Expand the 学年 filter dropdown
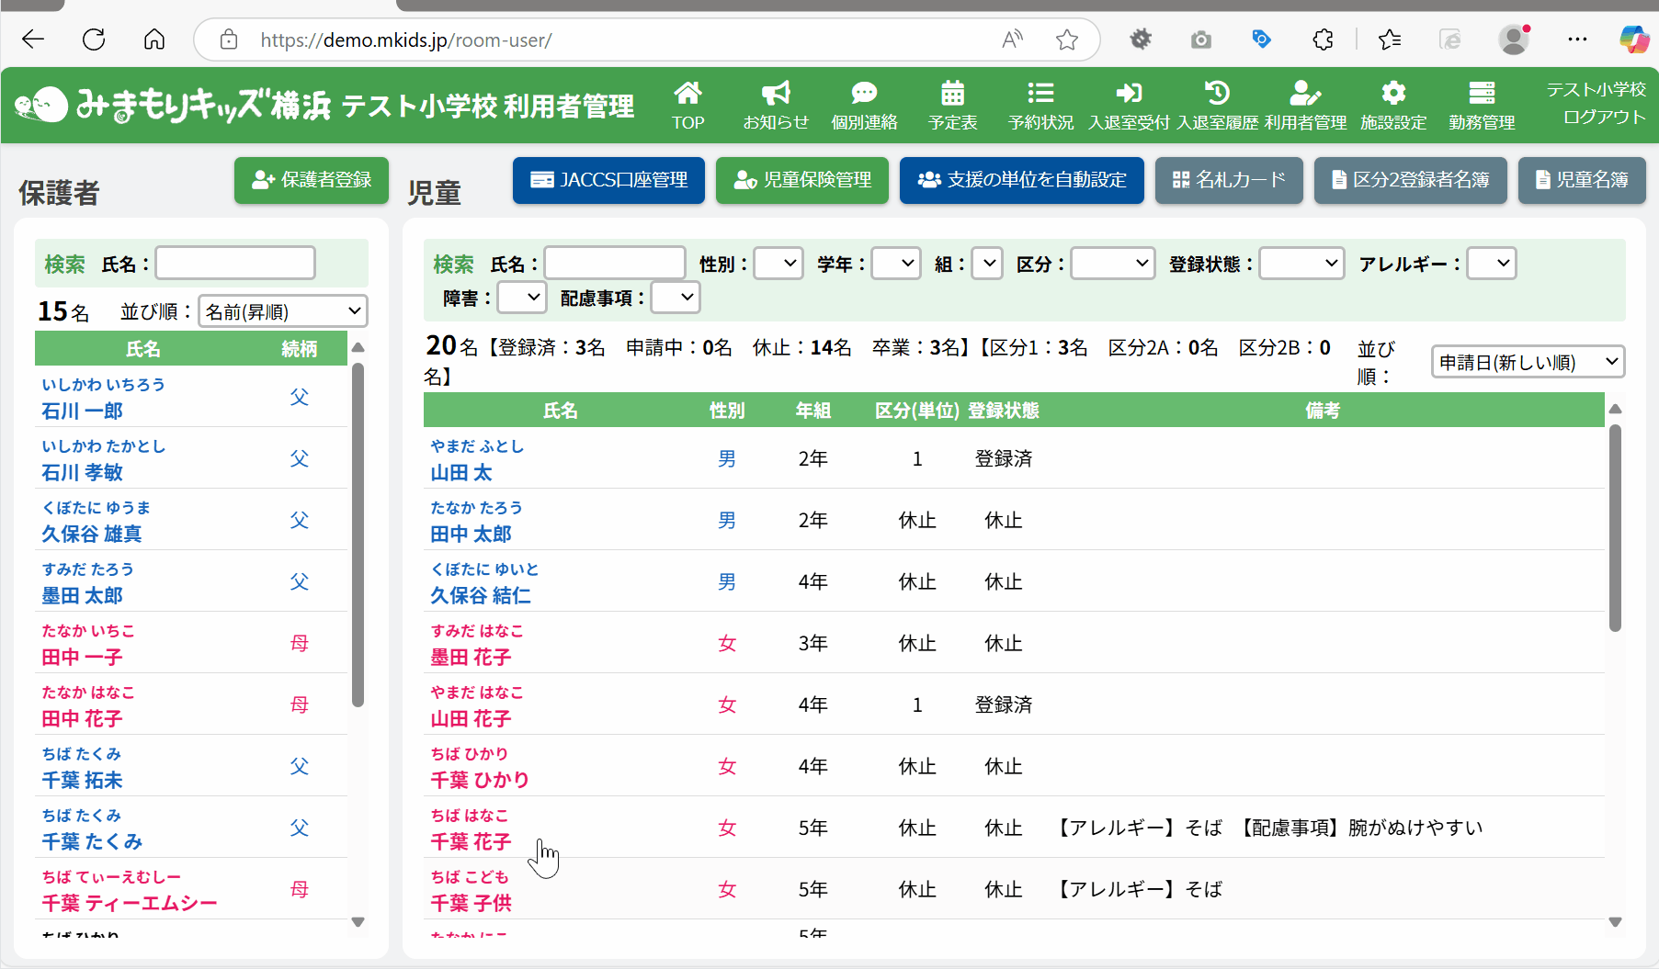 (x=896, y=264)
